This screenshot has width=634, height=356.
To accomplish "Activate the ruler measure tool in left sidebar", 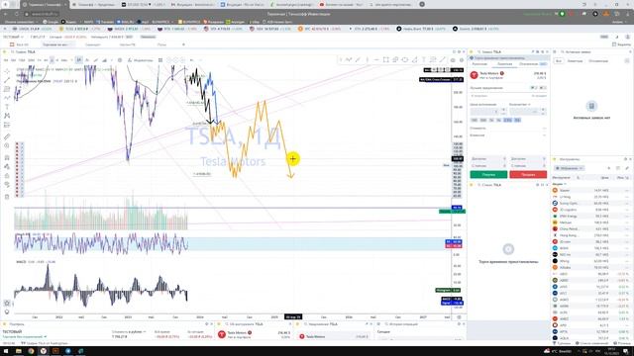I will click(x=7, y=136).
